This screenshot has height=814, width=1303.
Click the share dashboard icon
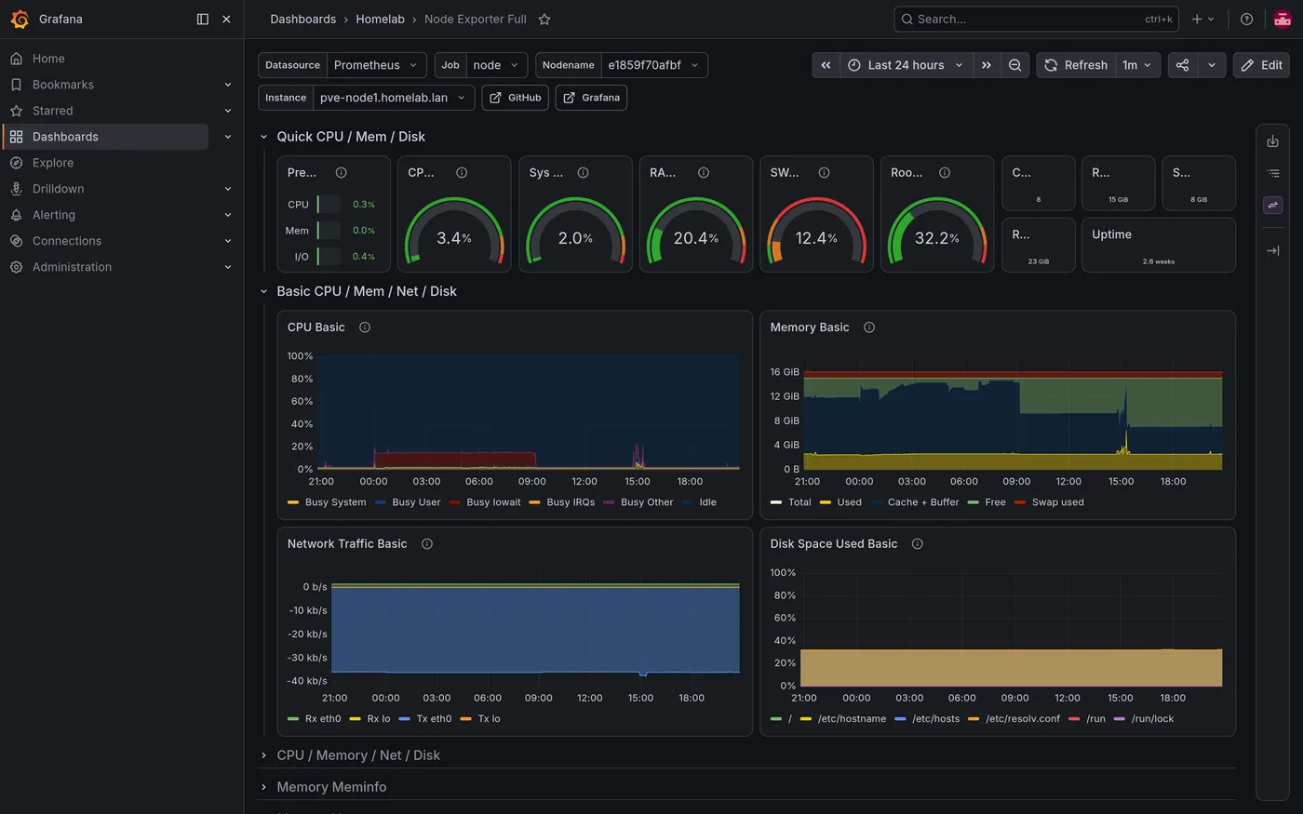(x=1182, y=65)
